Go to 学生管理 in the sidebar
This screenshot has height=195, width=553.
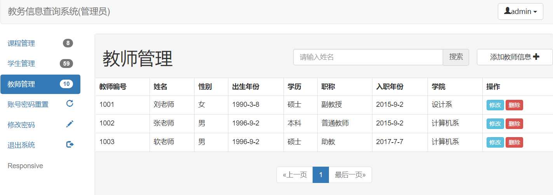[40, 63]
